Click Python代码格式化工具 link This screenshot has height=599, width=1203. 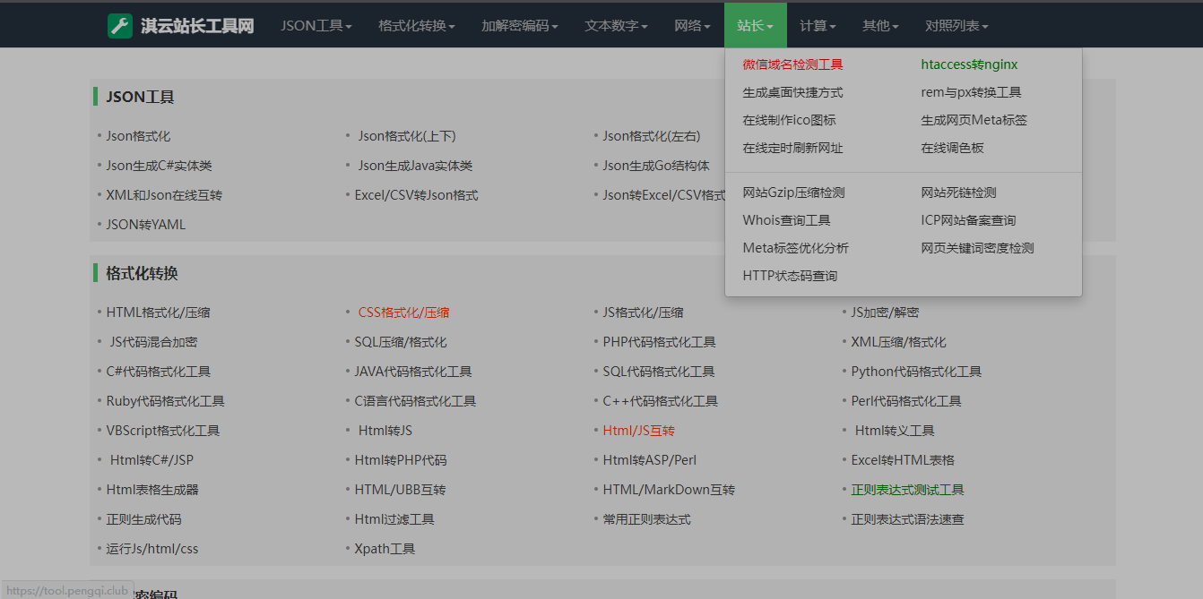(916, 372)
